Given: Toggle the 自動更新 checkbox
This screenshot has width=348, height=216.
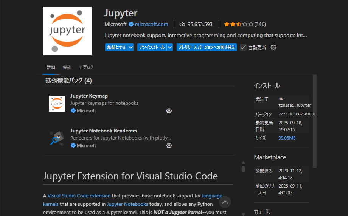Looking at the screenshot, I should (x=243, y=47).
